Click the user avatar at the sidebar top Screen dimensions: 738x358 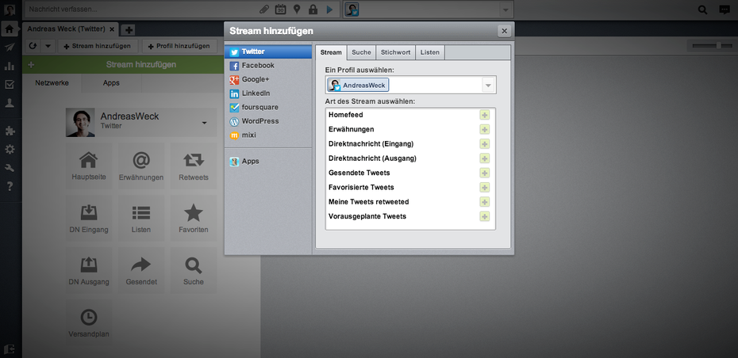coord(10,10)
